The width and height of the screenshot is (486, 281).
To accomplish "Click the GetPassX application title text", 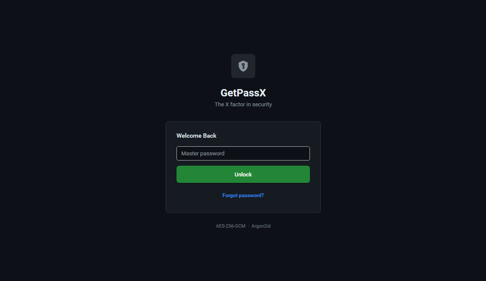I will point(243,93).
